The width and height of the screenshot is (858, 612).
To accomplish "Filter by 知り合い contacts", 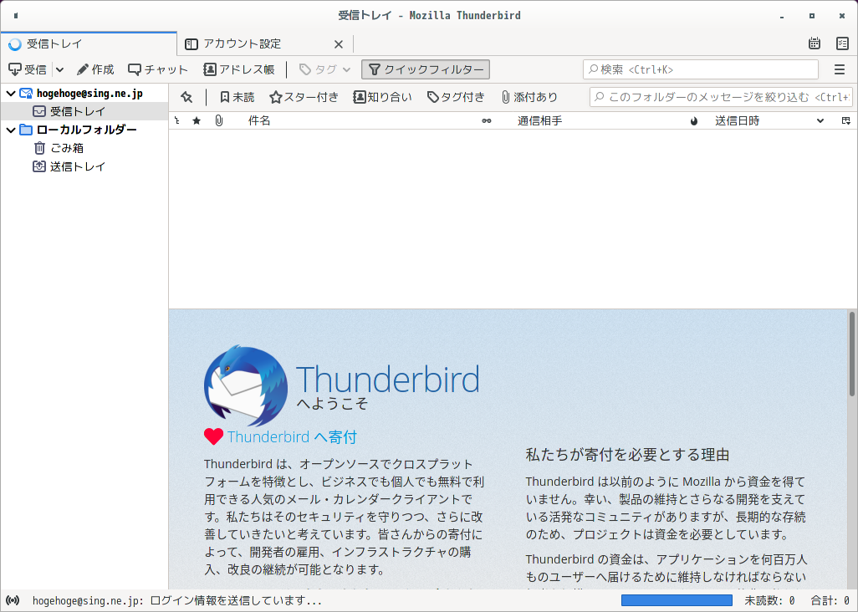I will [x=382, y=97].
